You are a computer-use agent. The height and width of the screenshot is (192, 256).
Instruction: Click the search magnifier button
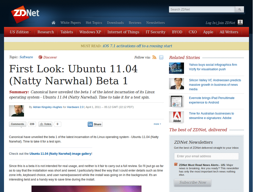(x=239, y=9)
